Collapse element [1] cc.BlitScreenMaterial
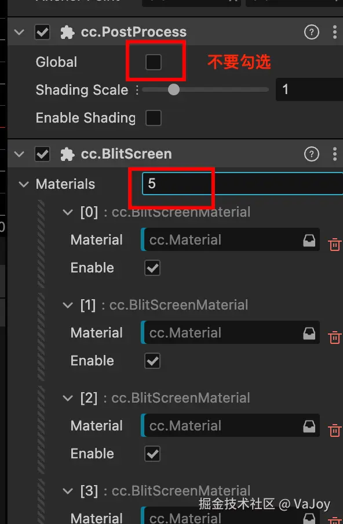 click(x=68, y=305)
